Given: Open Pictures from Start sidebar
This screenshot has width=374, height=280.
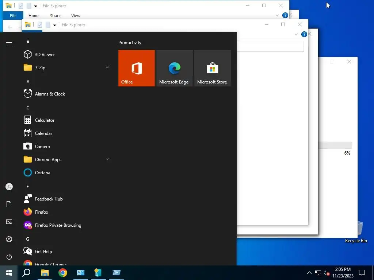Looking at the screenshot, I should (9, 222).
